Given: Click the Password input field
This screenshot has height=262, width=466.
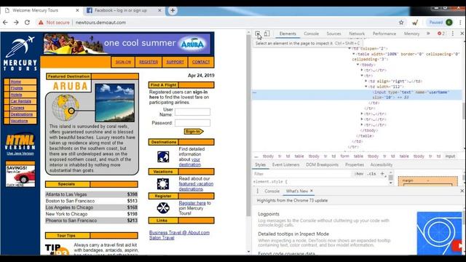Looking at the screenshot, I should pos(192,123).
